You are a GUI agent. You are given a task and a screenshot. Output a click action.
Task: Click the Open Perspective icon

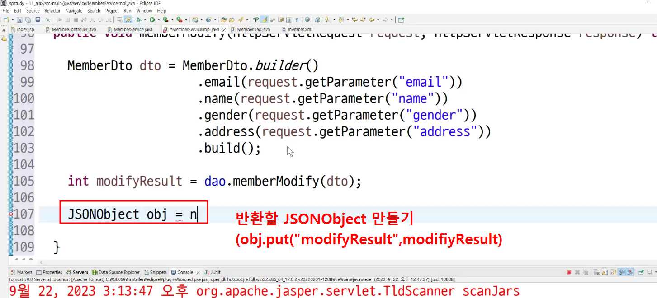pyautogui.click(x=401, y=20)
